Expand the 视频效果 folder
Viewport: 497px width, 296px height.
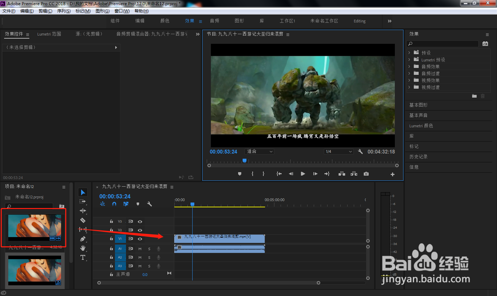pos(409,80)
